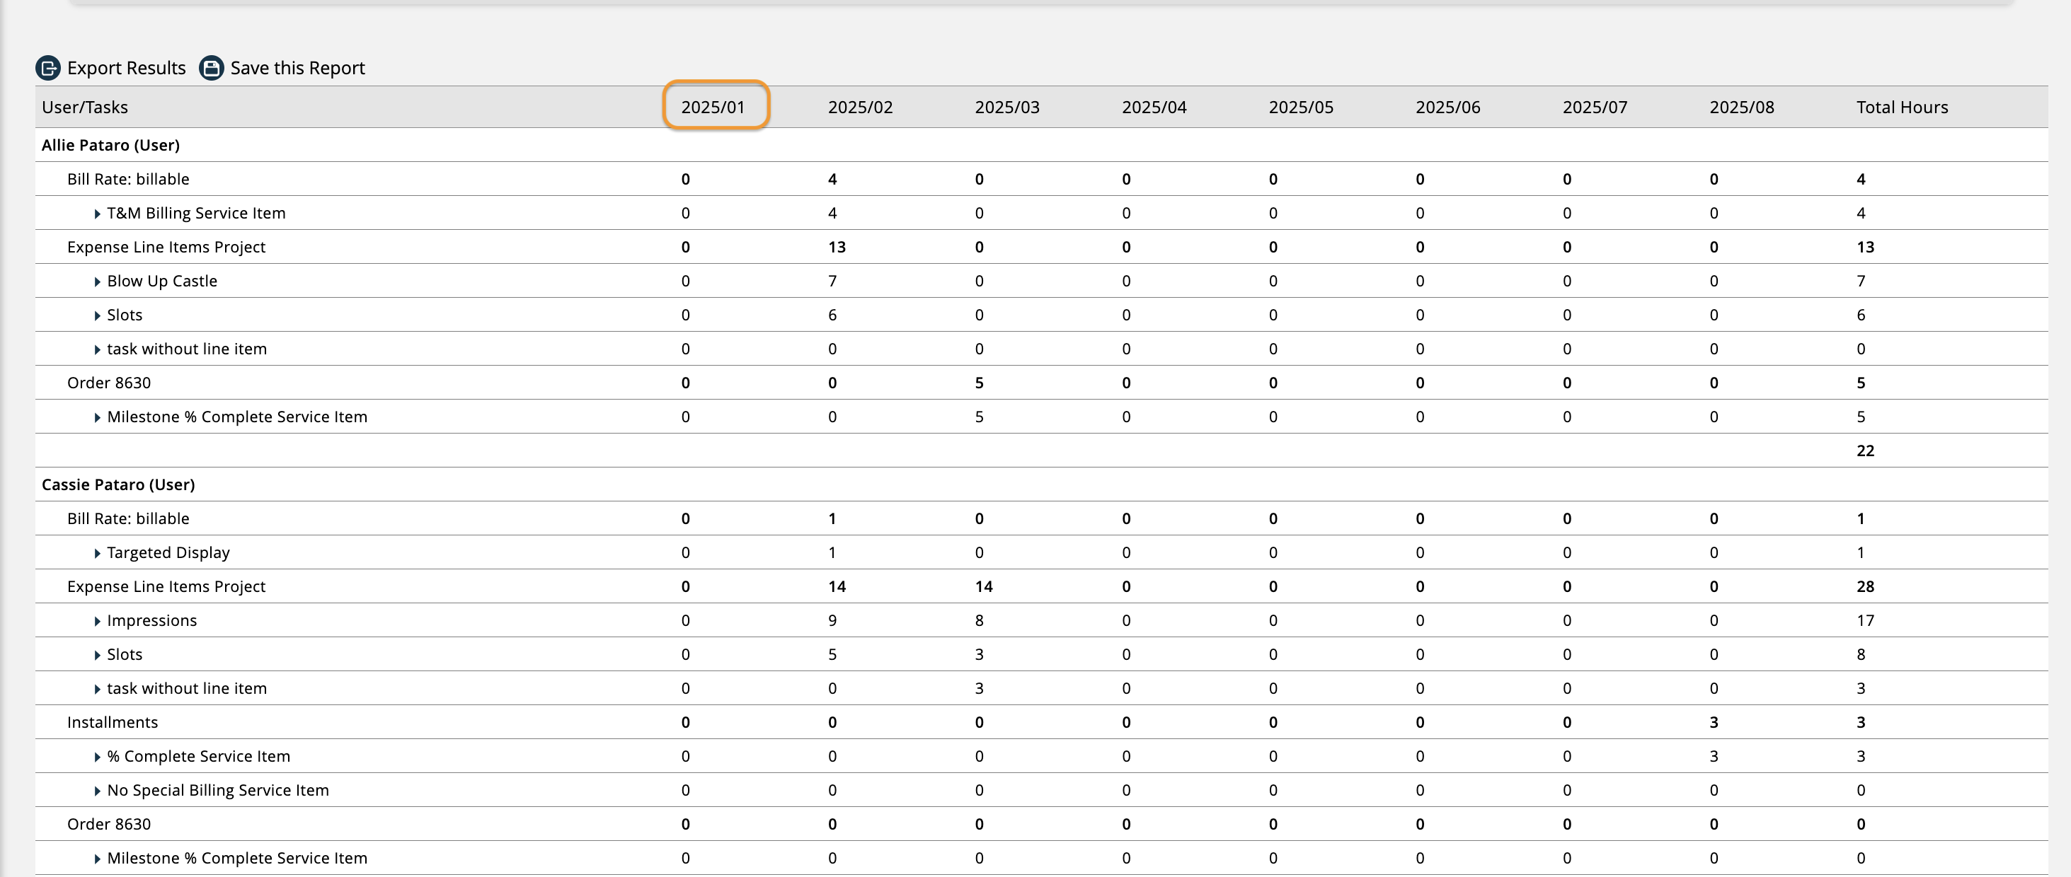Screen dimensions: 2071x877
Task: Expand % Complete Service Item under Installments
Action: tap(97, 756)
